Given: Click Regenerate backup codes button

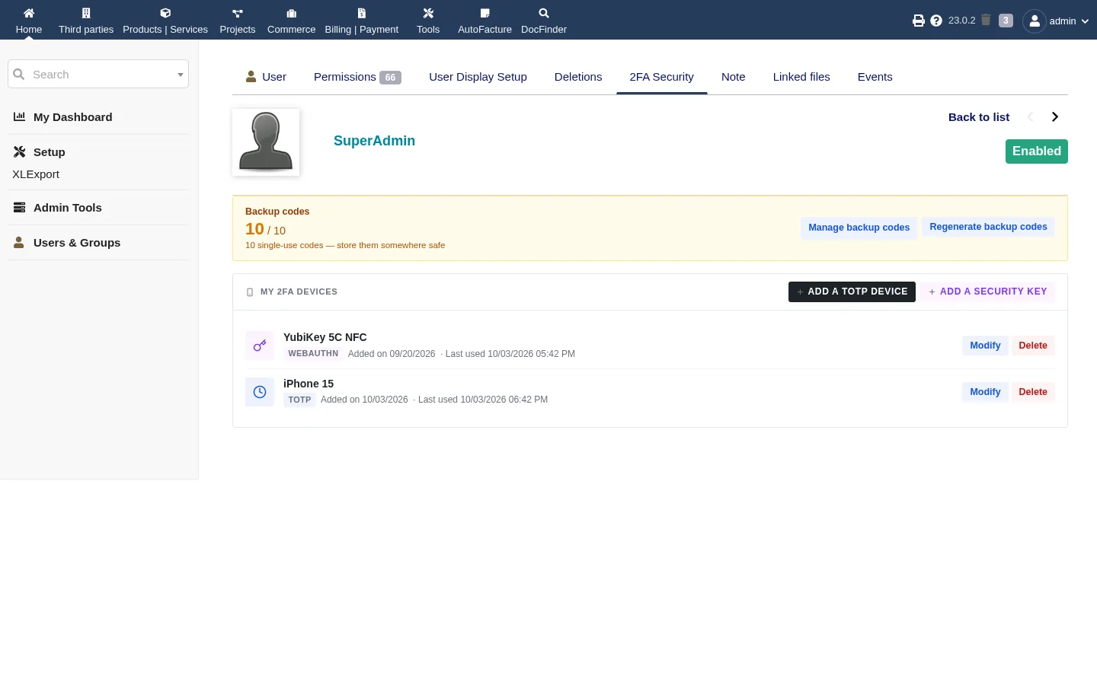Looking at the screenshot, I should pos(988,227).
